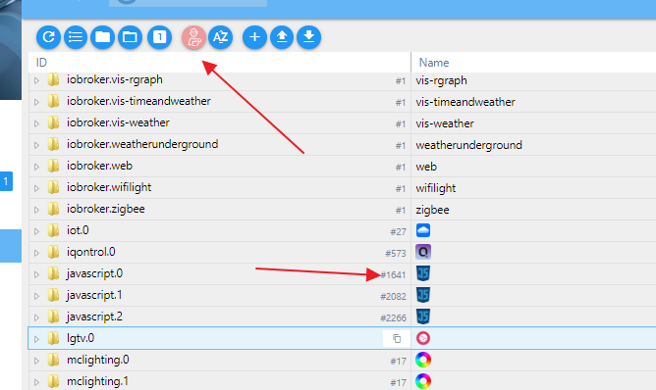Viewport: 656px width, 390px height.
Task: Expand iobroker.weatherunderground tree node
Action: pos(36,145)
